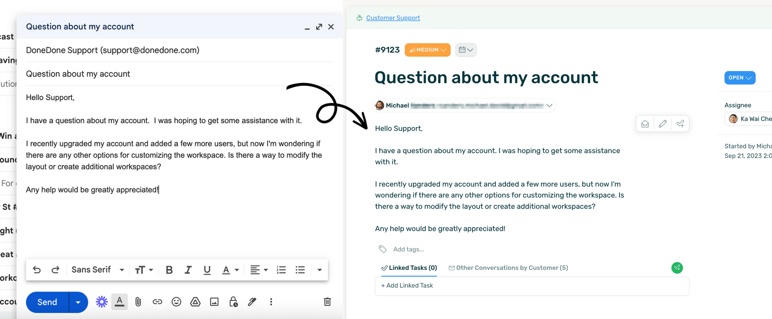This screenshot has width=772, height=319.
Task: Close the compose window
Action: coord(331,27)
